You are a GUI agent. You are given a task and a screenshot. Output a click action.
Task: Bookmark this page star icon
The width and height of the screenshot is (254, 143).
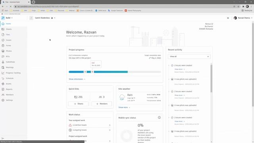tap(238, 6)
